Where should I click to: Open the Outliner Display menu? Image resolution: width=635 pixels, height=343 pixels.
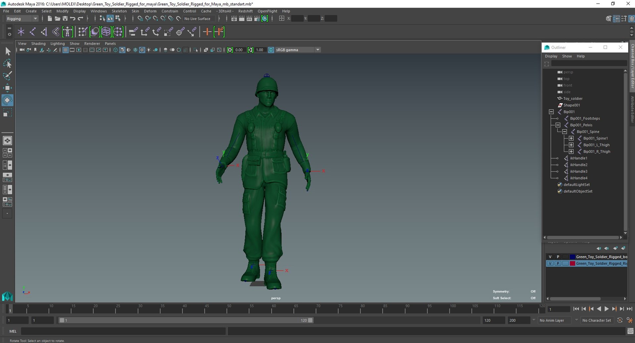pyautogui.click(x=551, y=56)
